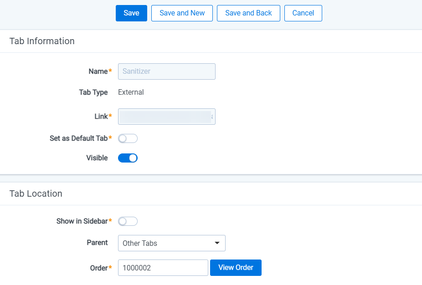The height and width of the screenshot is (285, 422).
Task: Enable Set as Default Tab toggle
Action: (x=128, y=138)
